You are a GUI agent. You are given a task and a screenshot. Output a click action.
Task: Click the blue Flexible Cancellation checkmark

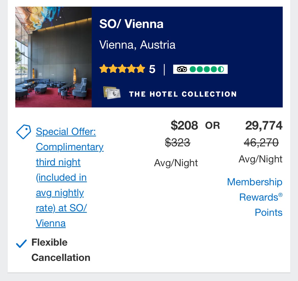pyautogui.click(x=21, y=244)
